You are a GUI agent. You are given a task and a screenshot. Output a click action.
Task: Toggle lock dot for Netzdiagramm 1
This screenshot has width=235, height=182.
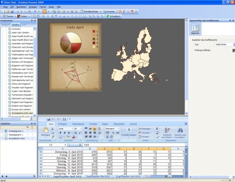tap(32, 135)
